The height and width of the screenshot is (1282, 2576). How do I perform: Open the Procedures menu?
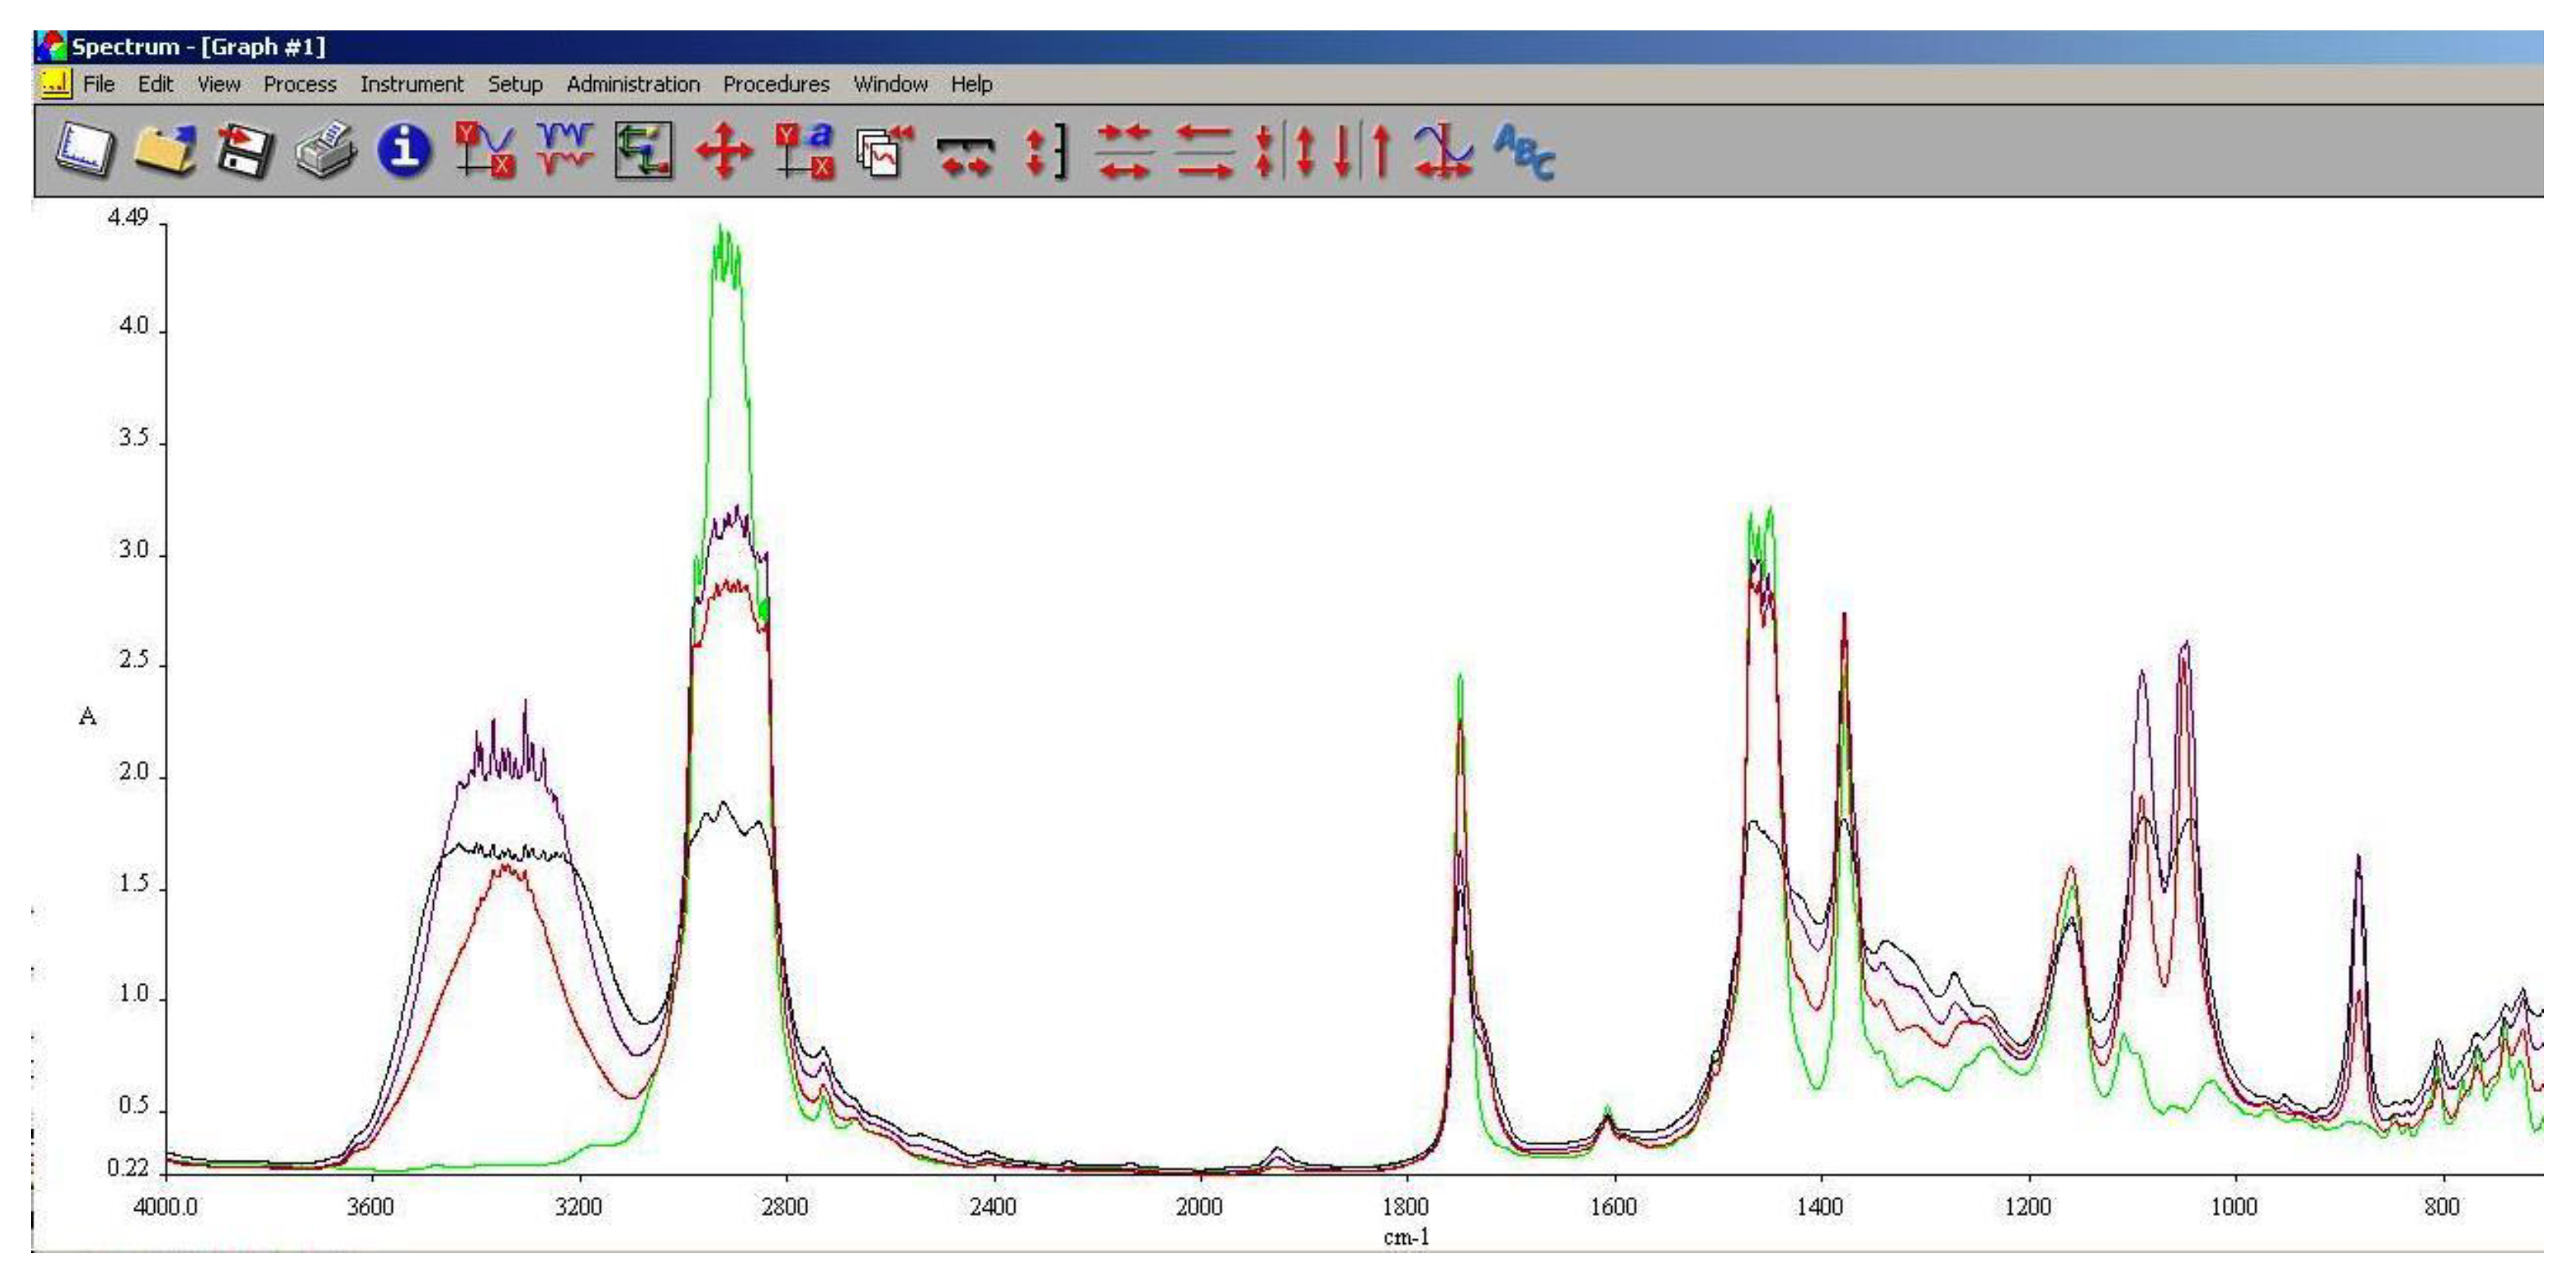tap(777, 85)
